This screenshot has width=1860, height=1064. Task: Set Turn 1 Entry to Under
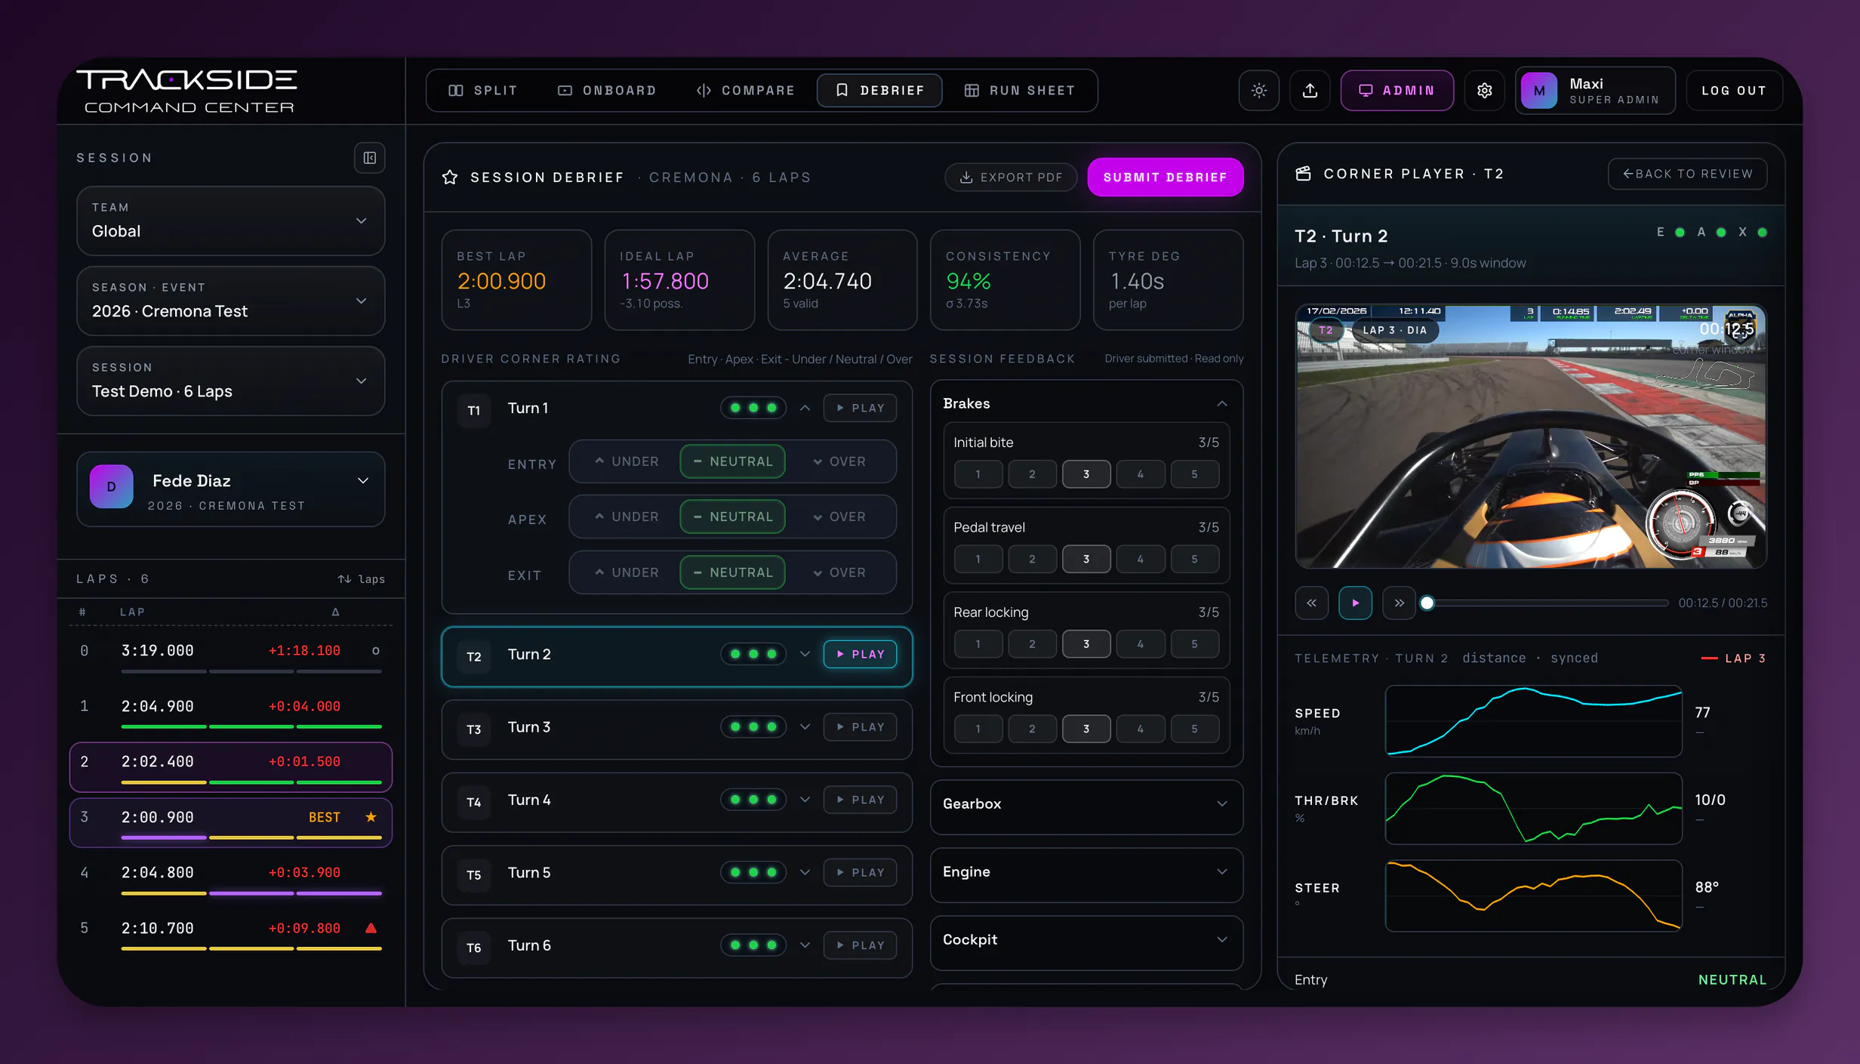[x=626, y=461]
